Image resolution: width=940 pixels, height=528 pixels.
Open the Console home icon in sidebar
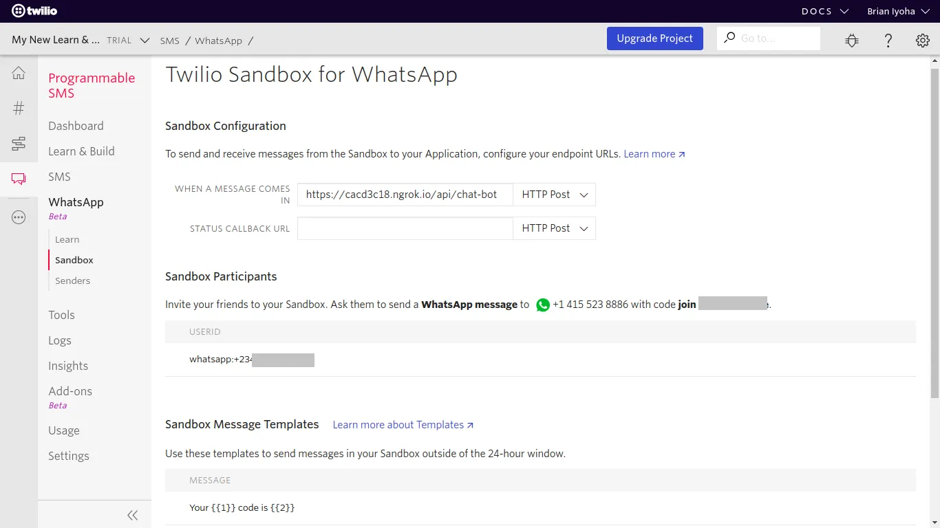(19, 72)
